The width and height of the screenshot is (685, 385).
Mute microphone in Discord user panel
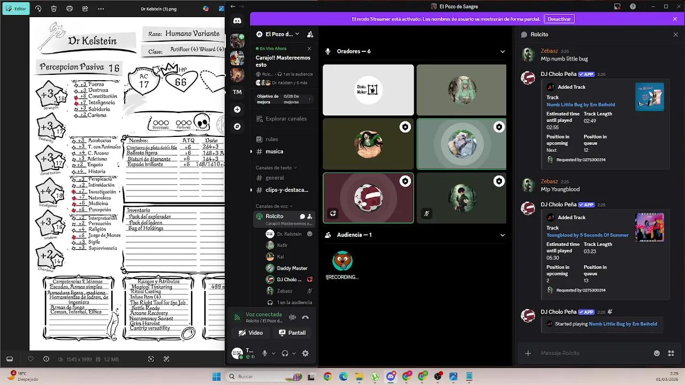264,353
